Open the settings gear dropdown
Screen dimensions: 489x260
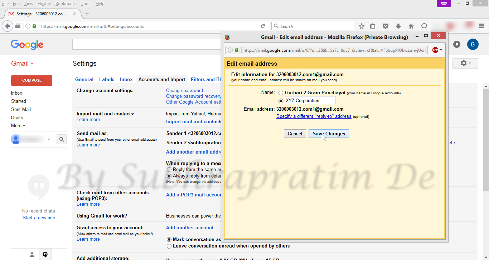pyautogui.click(x=465, y=63)
